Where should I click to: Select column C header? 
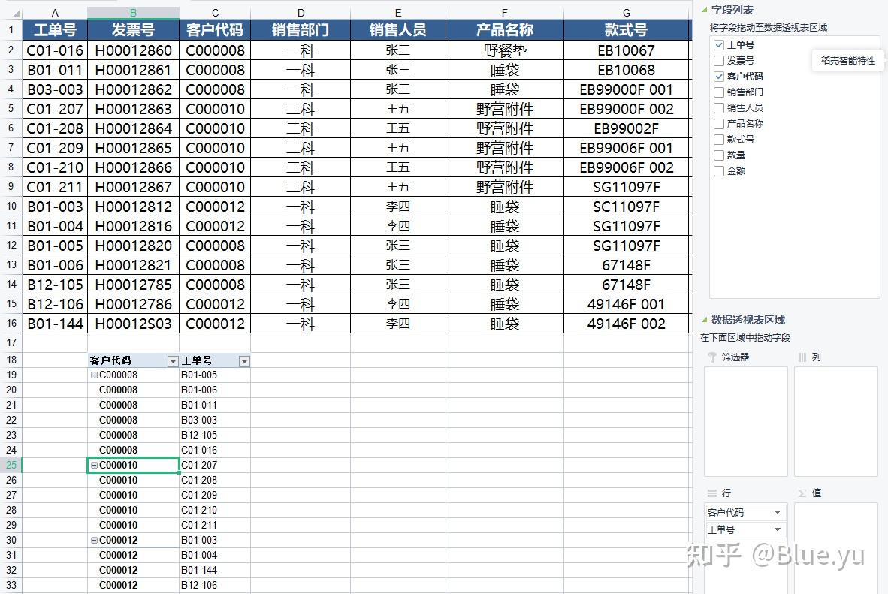(215, 13)
